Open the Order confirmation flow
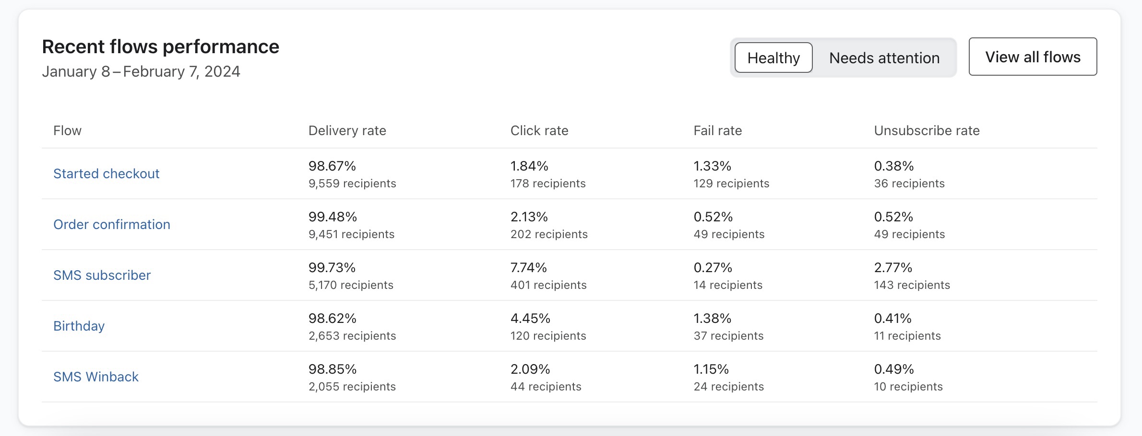 point(112,224)
